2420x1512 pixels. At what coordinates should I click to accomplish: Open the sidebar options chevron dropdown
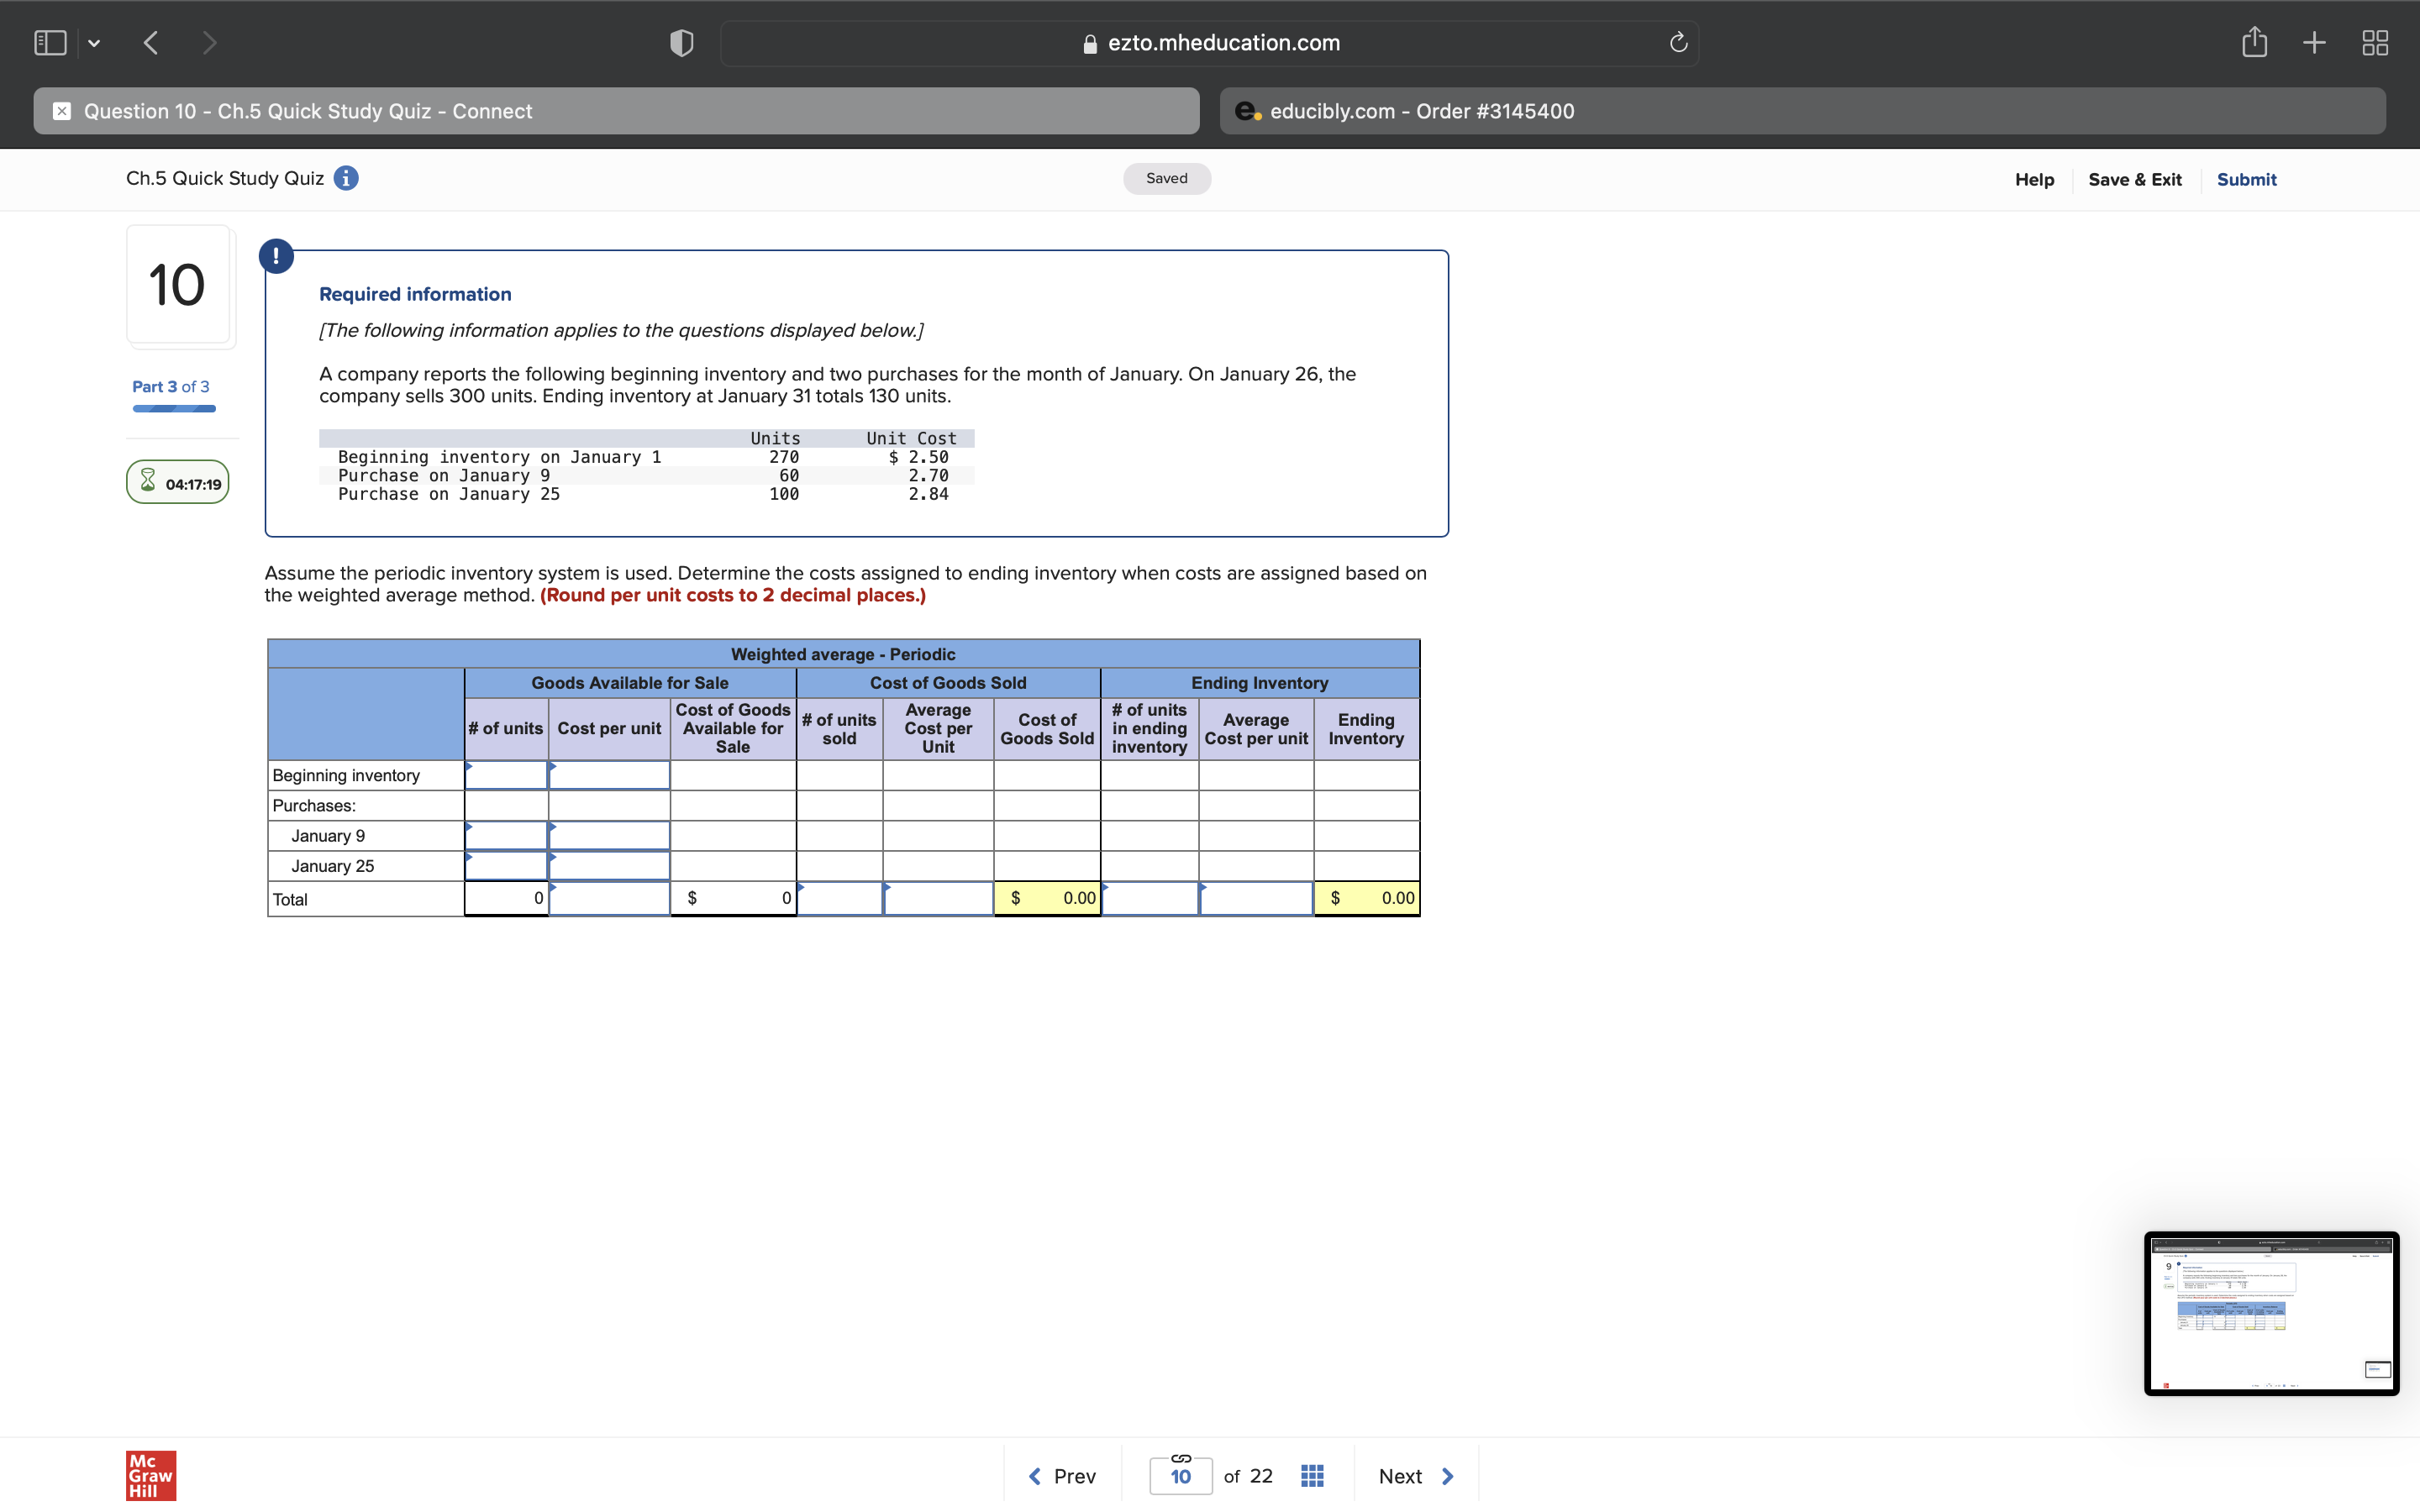pyautogui.click(x=94, y=42)
